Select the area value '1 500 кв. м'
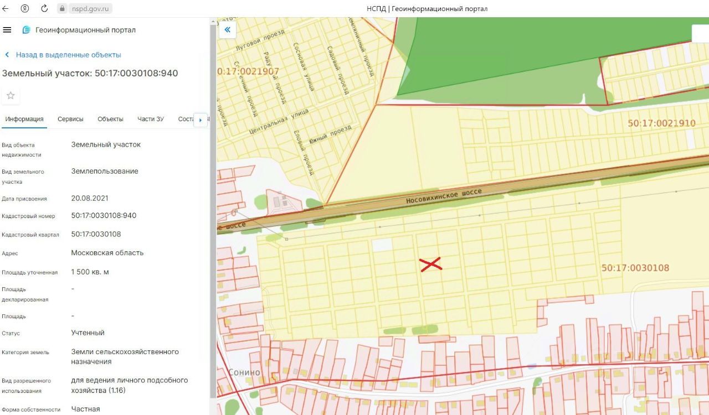Image resolution: width=709 pixels, height=415 pixels. pyautogui.click(x=90, y=272)
